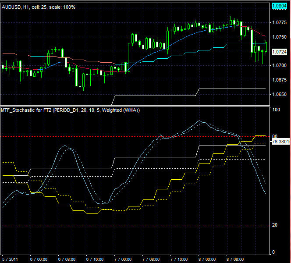Select the 6 7 08:00 time label
Image resolution: width=291 pixels, height=263 pixels.
click(x=67, y=259)
